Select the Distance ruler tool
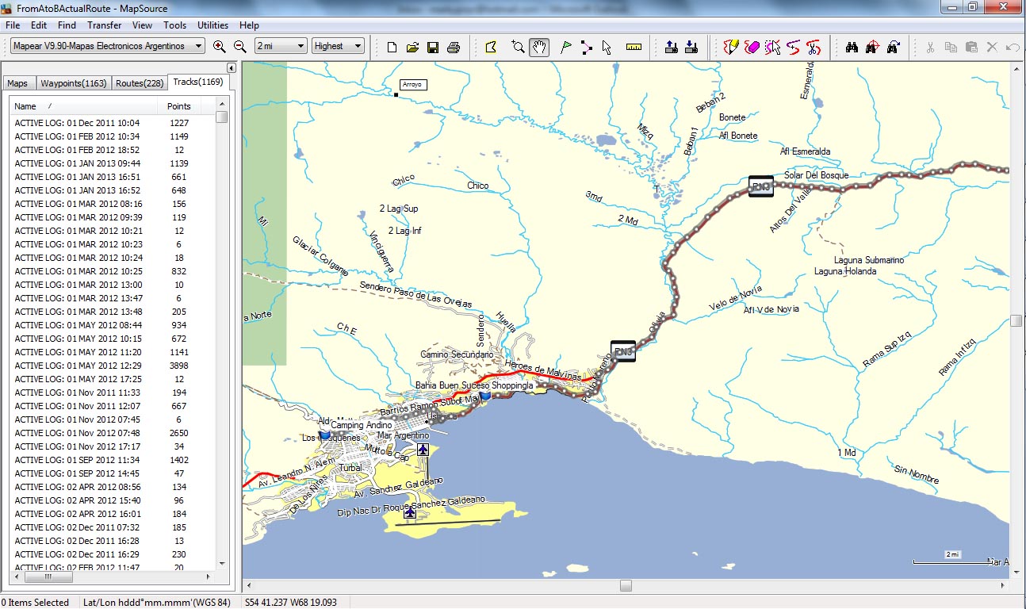 click(634, 47)
